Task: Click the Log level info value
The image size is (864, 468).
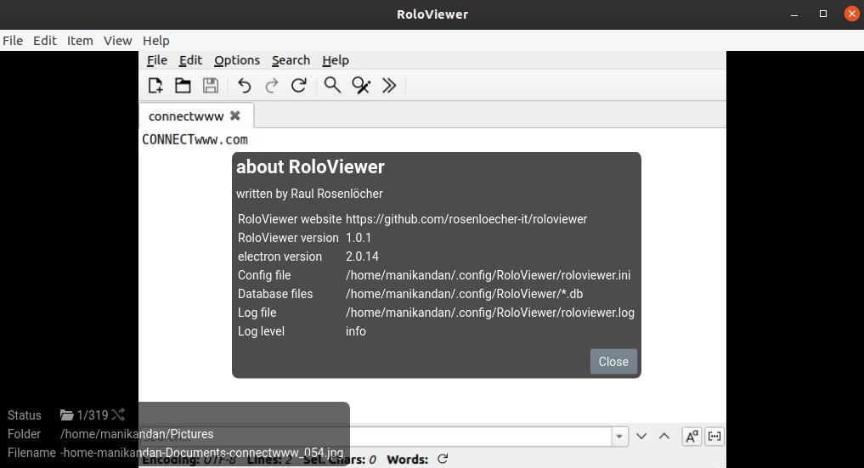Action: point(355,331)
